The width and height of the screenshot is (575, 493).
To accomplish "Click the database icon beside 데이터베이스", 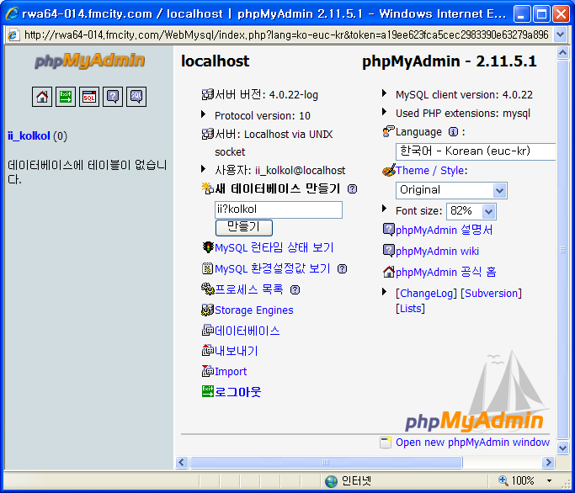I will (x=208, y=331).
